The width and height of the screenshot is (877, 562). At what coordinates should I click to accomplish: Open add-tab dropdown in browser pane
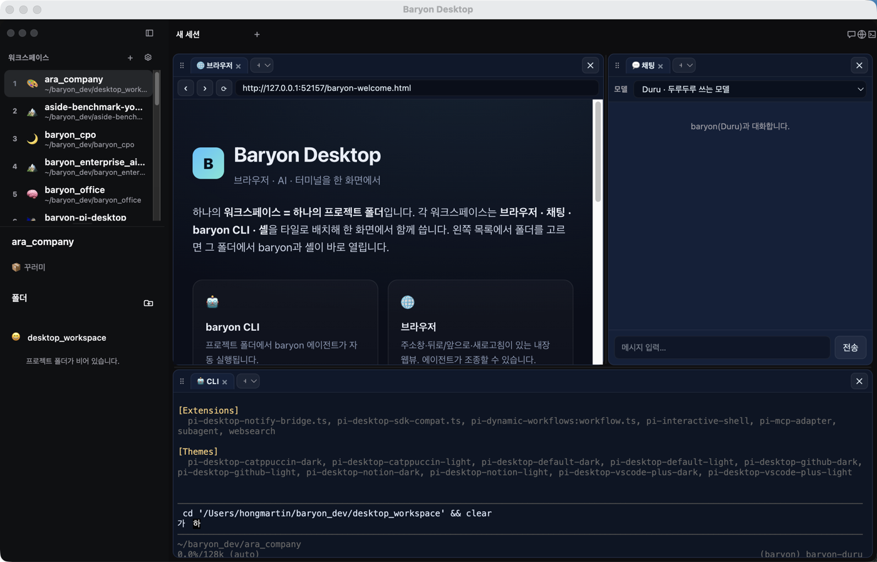(262, 65)
